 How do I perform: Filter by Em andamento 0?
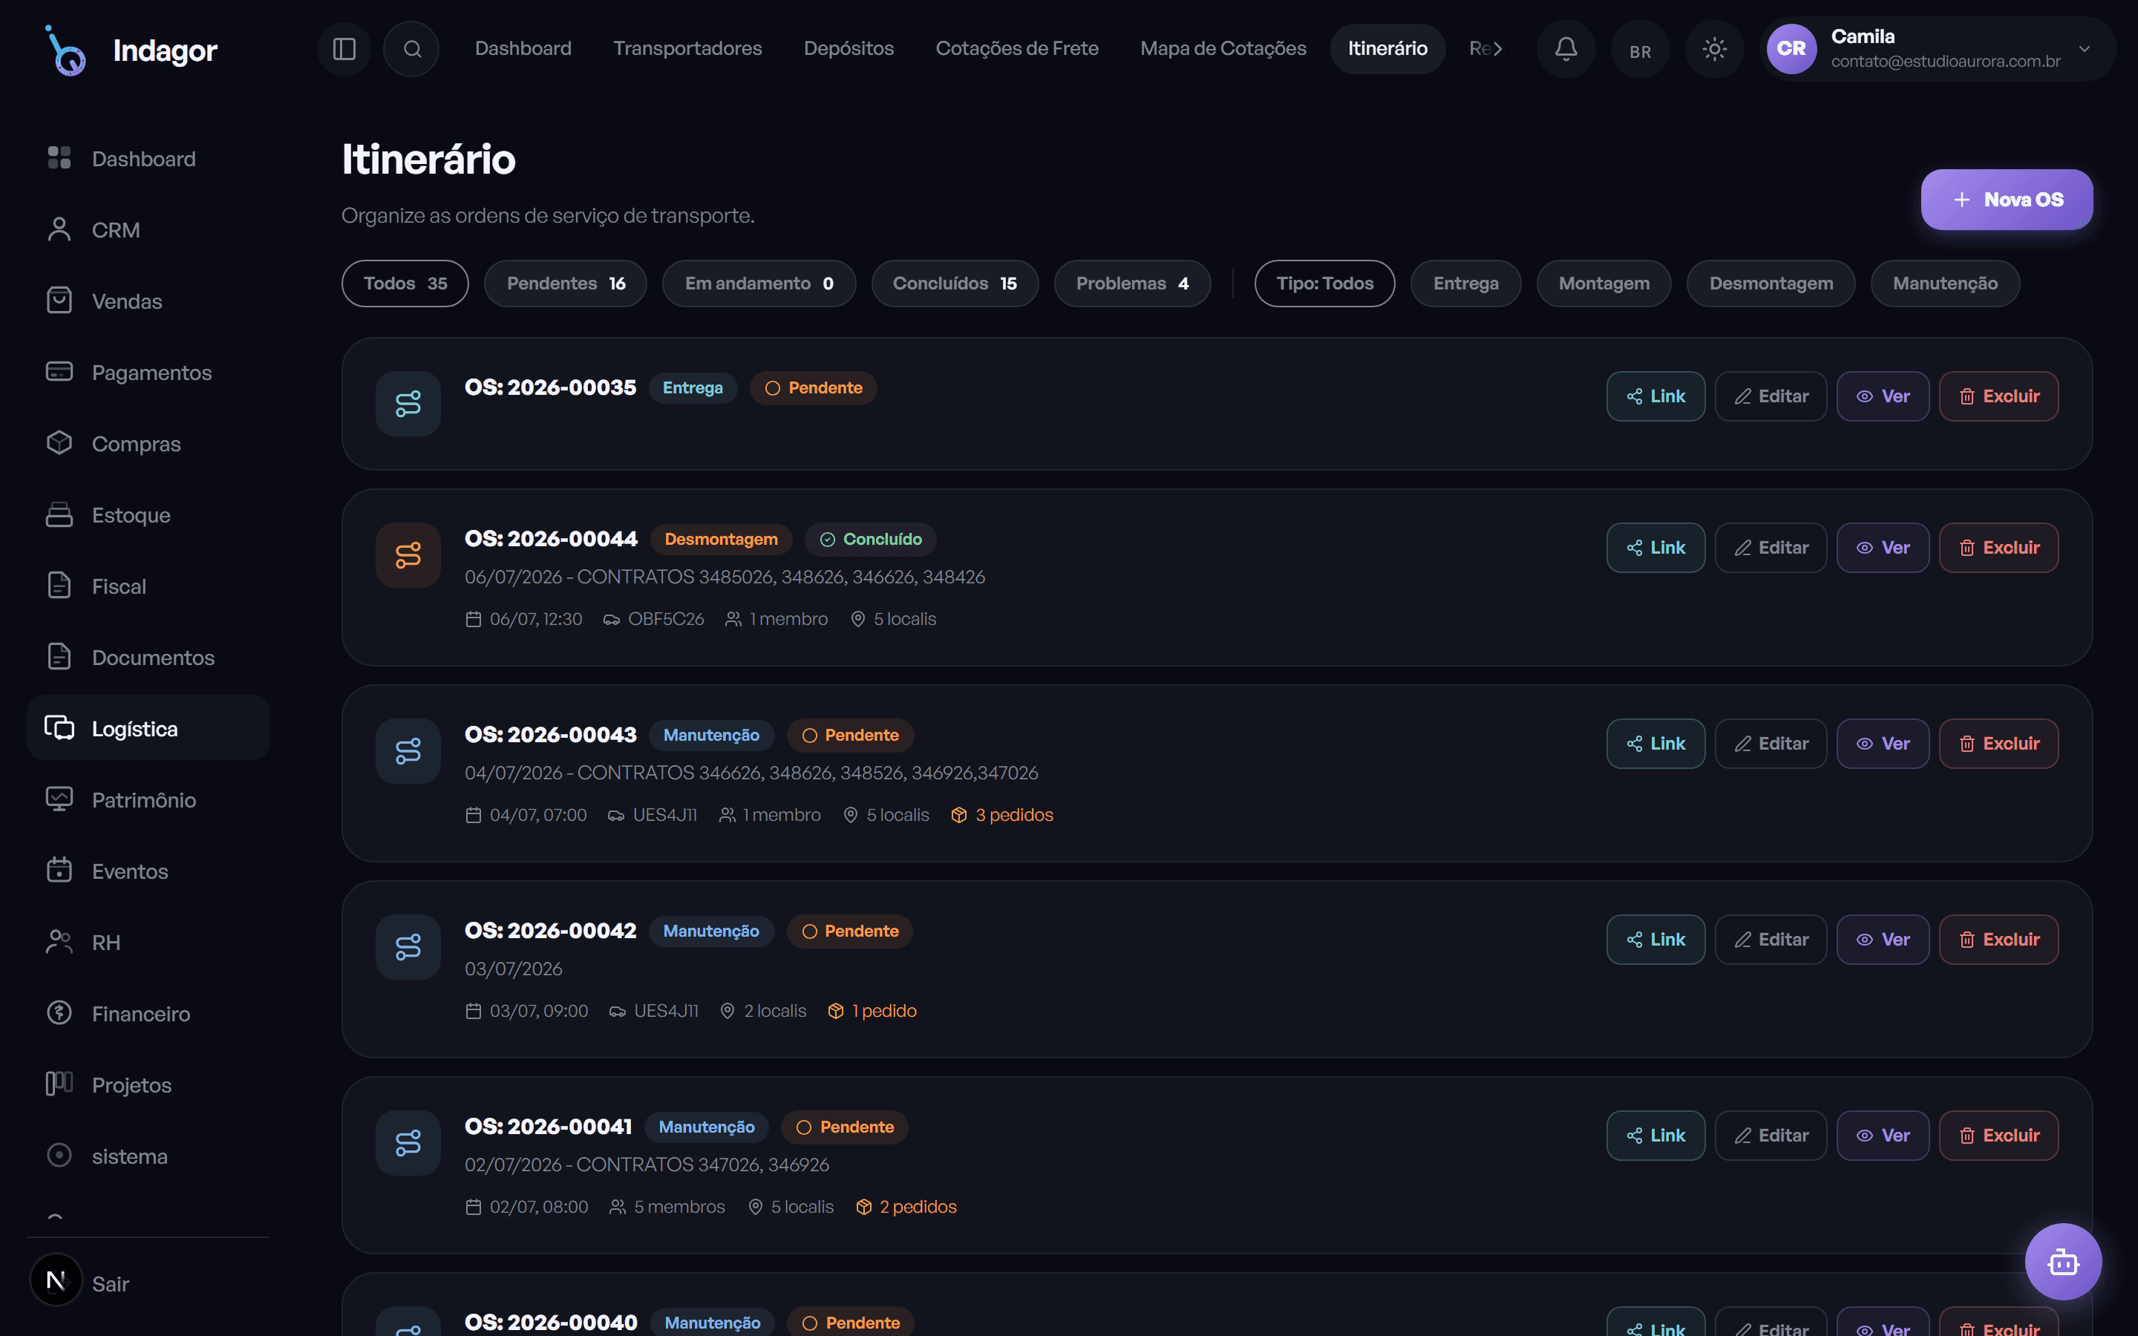(759, 284)
